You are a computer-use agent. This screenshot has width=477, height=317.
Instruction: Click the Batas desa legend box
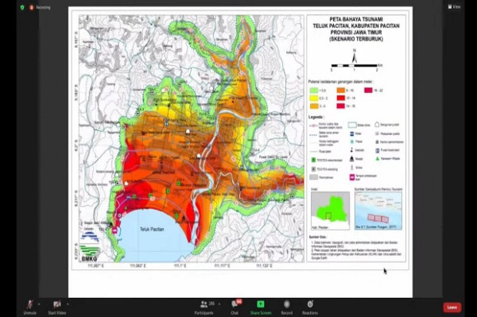click(x=352, y=125)
